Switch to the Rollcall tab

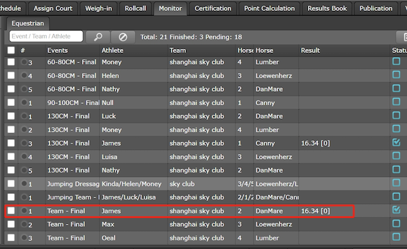coord(135,9)
